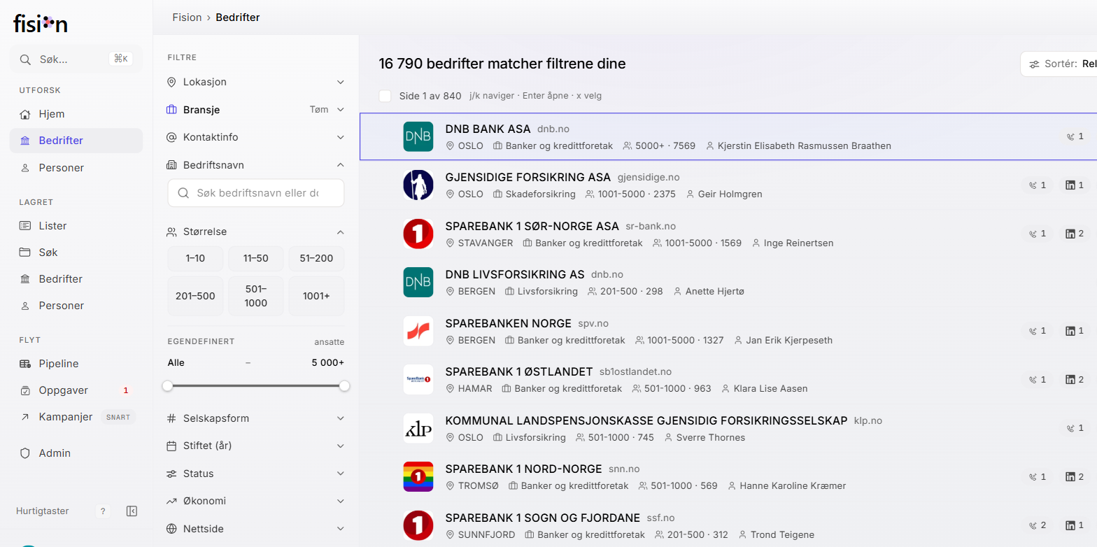Toggle the 51–200 size filter

coord(316,259)
